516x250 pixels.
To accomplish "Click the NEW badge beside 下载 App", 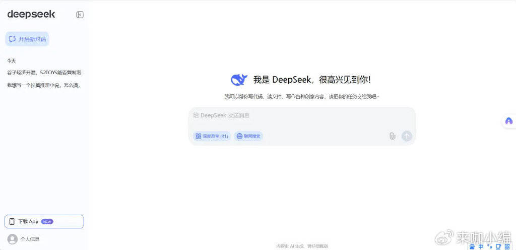I will pyautogui.click(x=47, y=222).
